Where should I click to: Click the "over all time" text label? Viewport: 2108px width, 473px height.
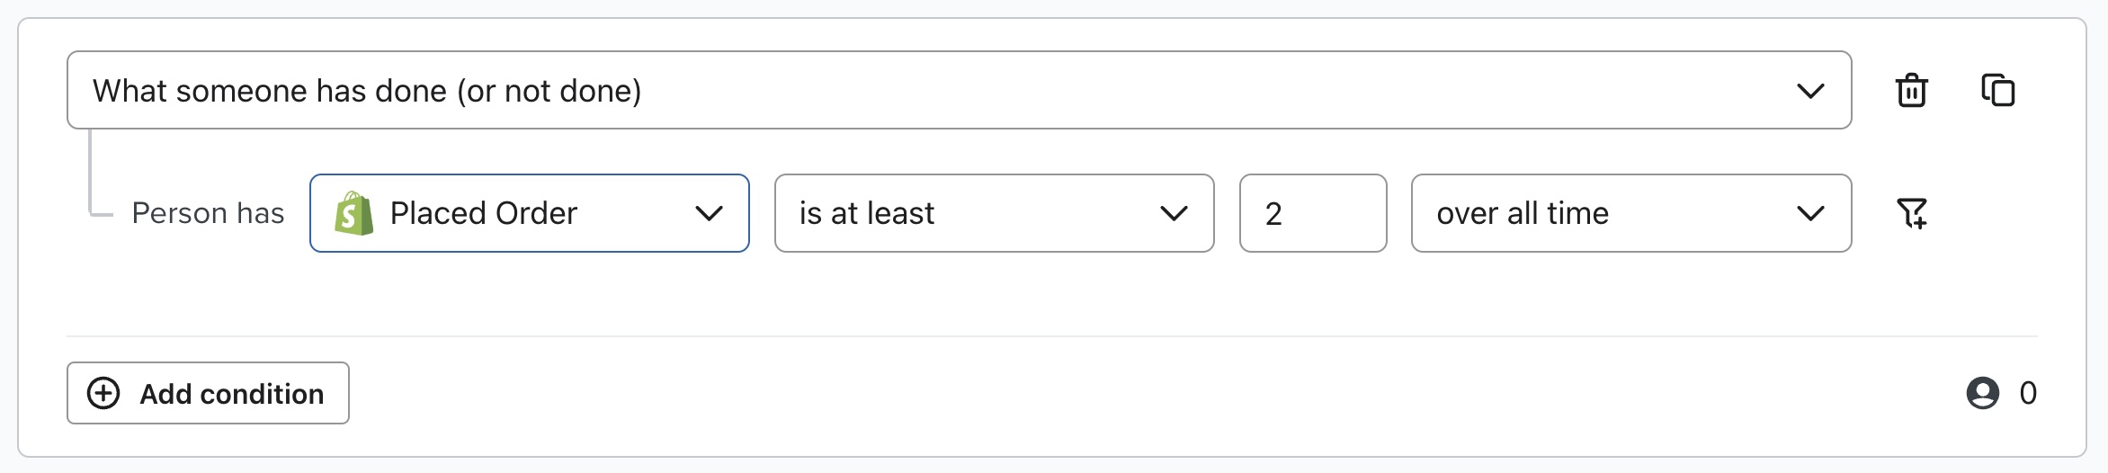[1522, 213]
